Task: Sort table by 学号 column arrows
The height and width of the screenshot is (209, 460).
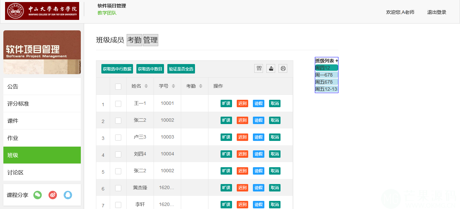Action: point(173,86)
